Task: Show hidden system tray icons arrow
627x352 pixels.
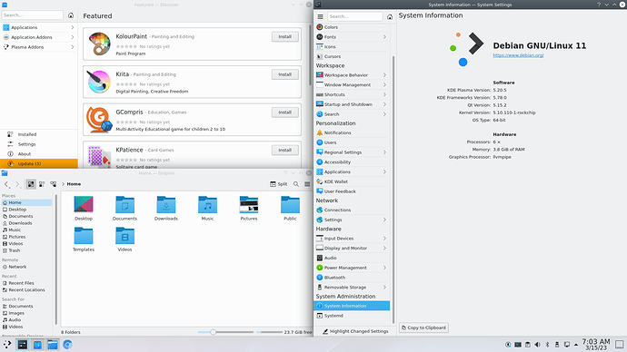Action: (576, 345)
